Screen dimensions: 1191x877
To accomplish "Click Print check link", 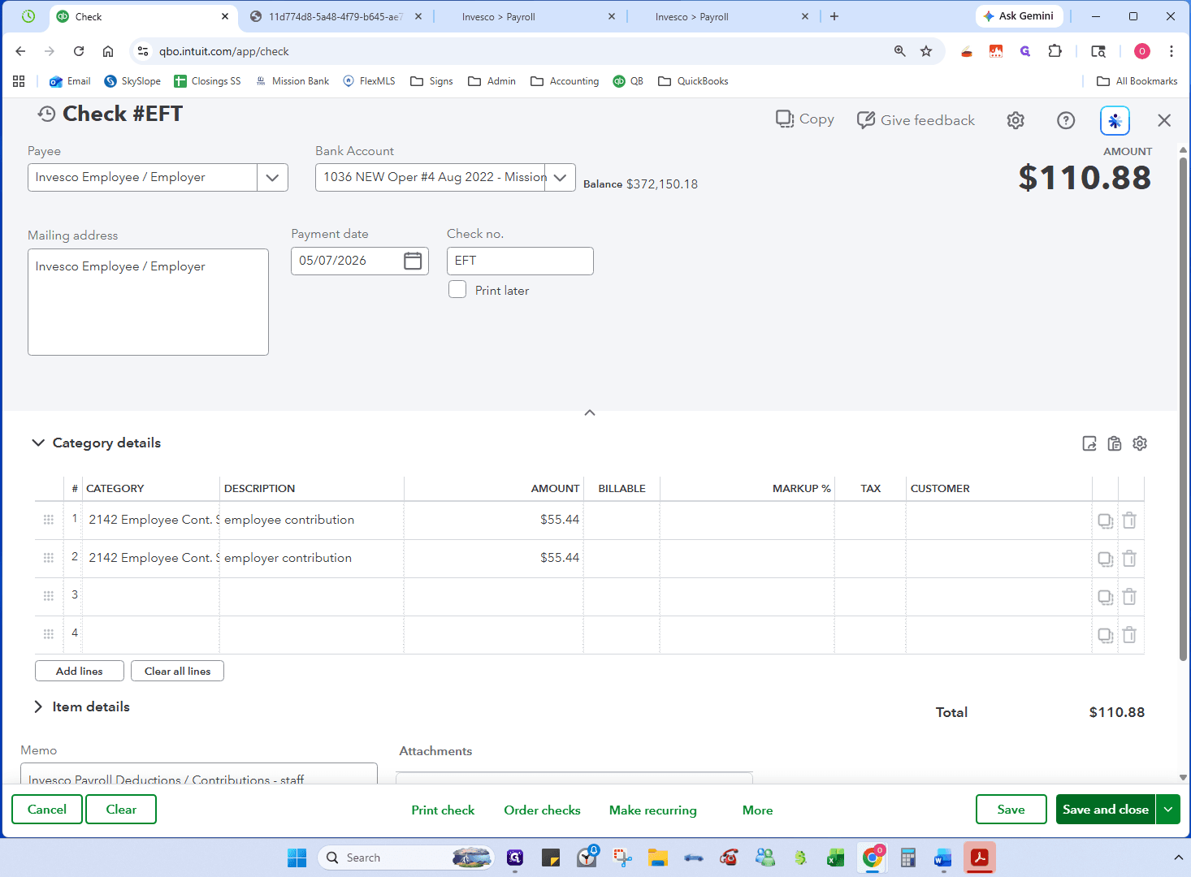I will click(x=443, y=810).
